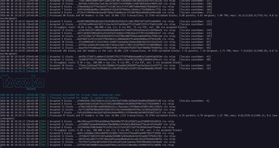Select the 'Processed 90 blocks' log text
Screen dimensions: 279x148
tap(62, 16)
